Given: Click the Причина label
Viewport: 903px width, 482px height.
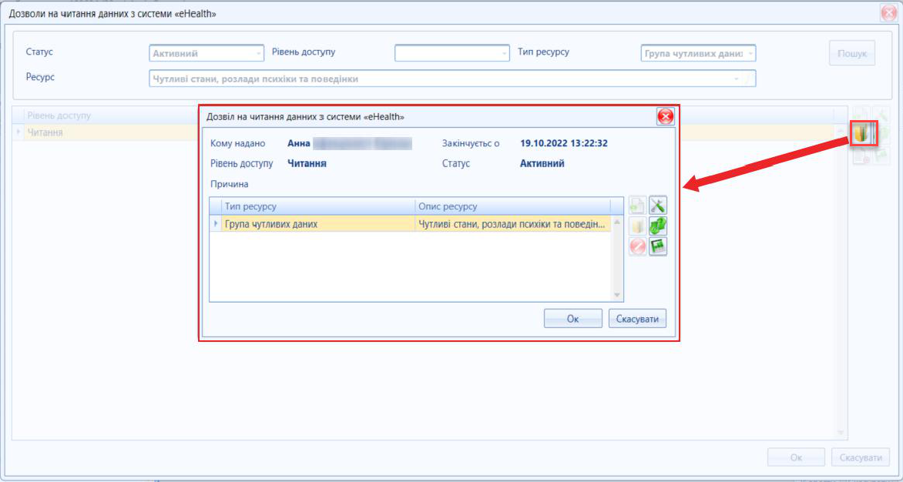Looking at the screenshot, I should coord(229,185).
